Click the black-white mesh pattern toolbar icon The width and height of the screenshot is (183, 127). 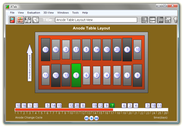point(28,20)
